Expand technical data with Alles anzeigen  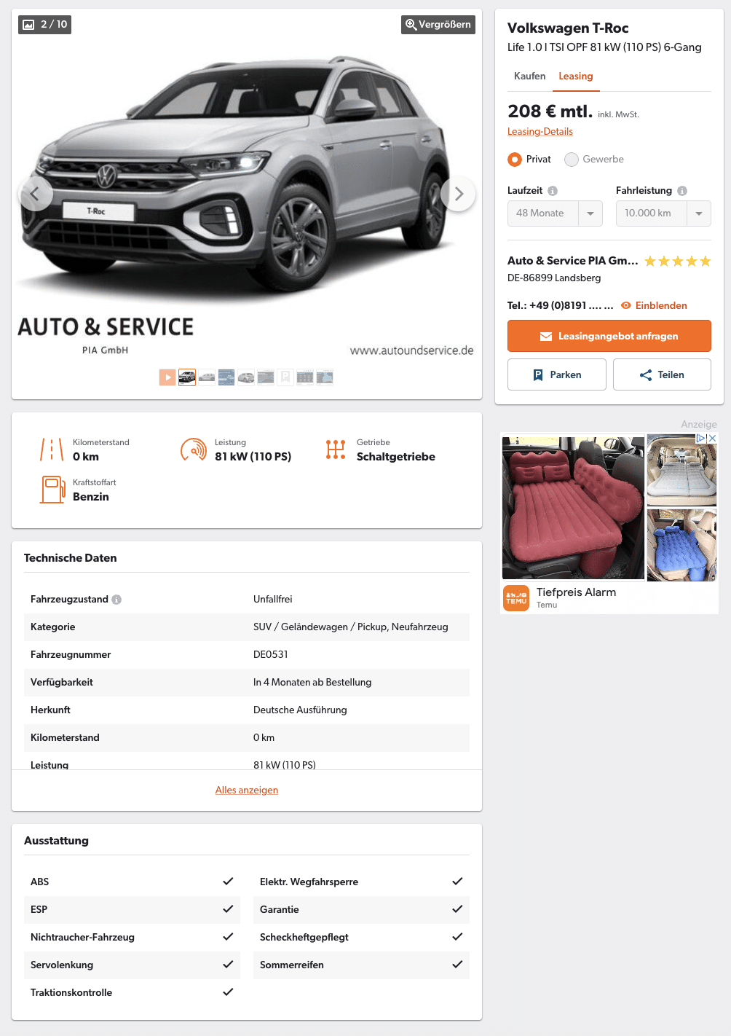coord(247,790)
